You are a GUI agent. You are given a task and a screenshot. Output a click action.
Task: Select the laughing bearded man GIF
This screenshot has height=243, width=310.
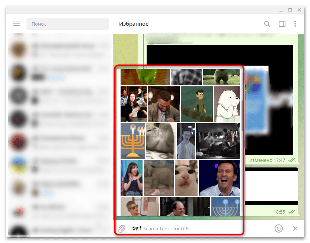164,104
